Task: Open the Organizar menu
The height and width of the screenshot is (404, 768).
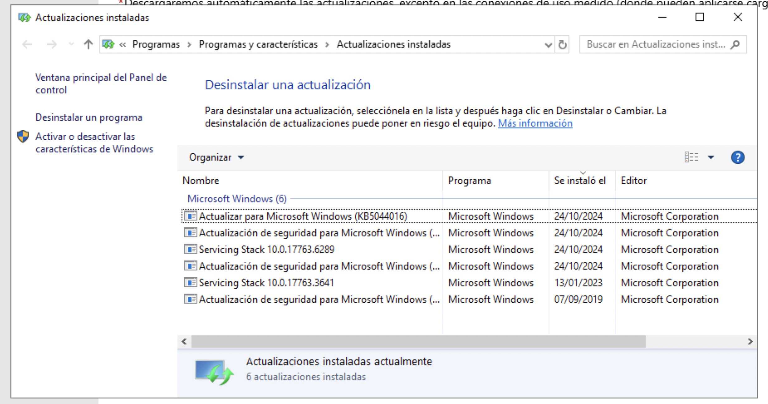Action: click(x=216, y=157)
